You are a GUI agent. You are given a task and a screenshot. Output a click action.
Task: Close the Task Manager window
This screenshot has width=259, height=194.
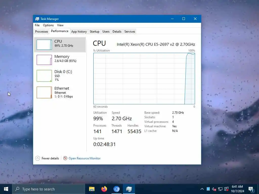click(195, 19)
